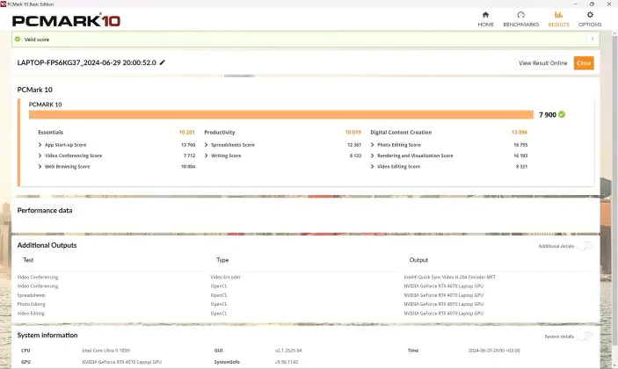Click the Essentials score 10 201
Viewport: 618px width, 369px height.
187,133
